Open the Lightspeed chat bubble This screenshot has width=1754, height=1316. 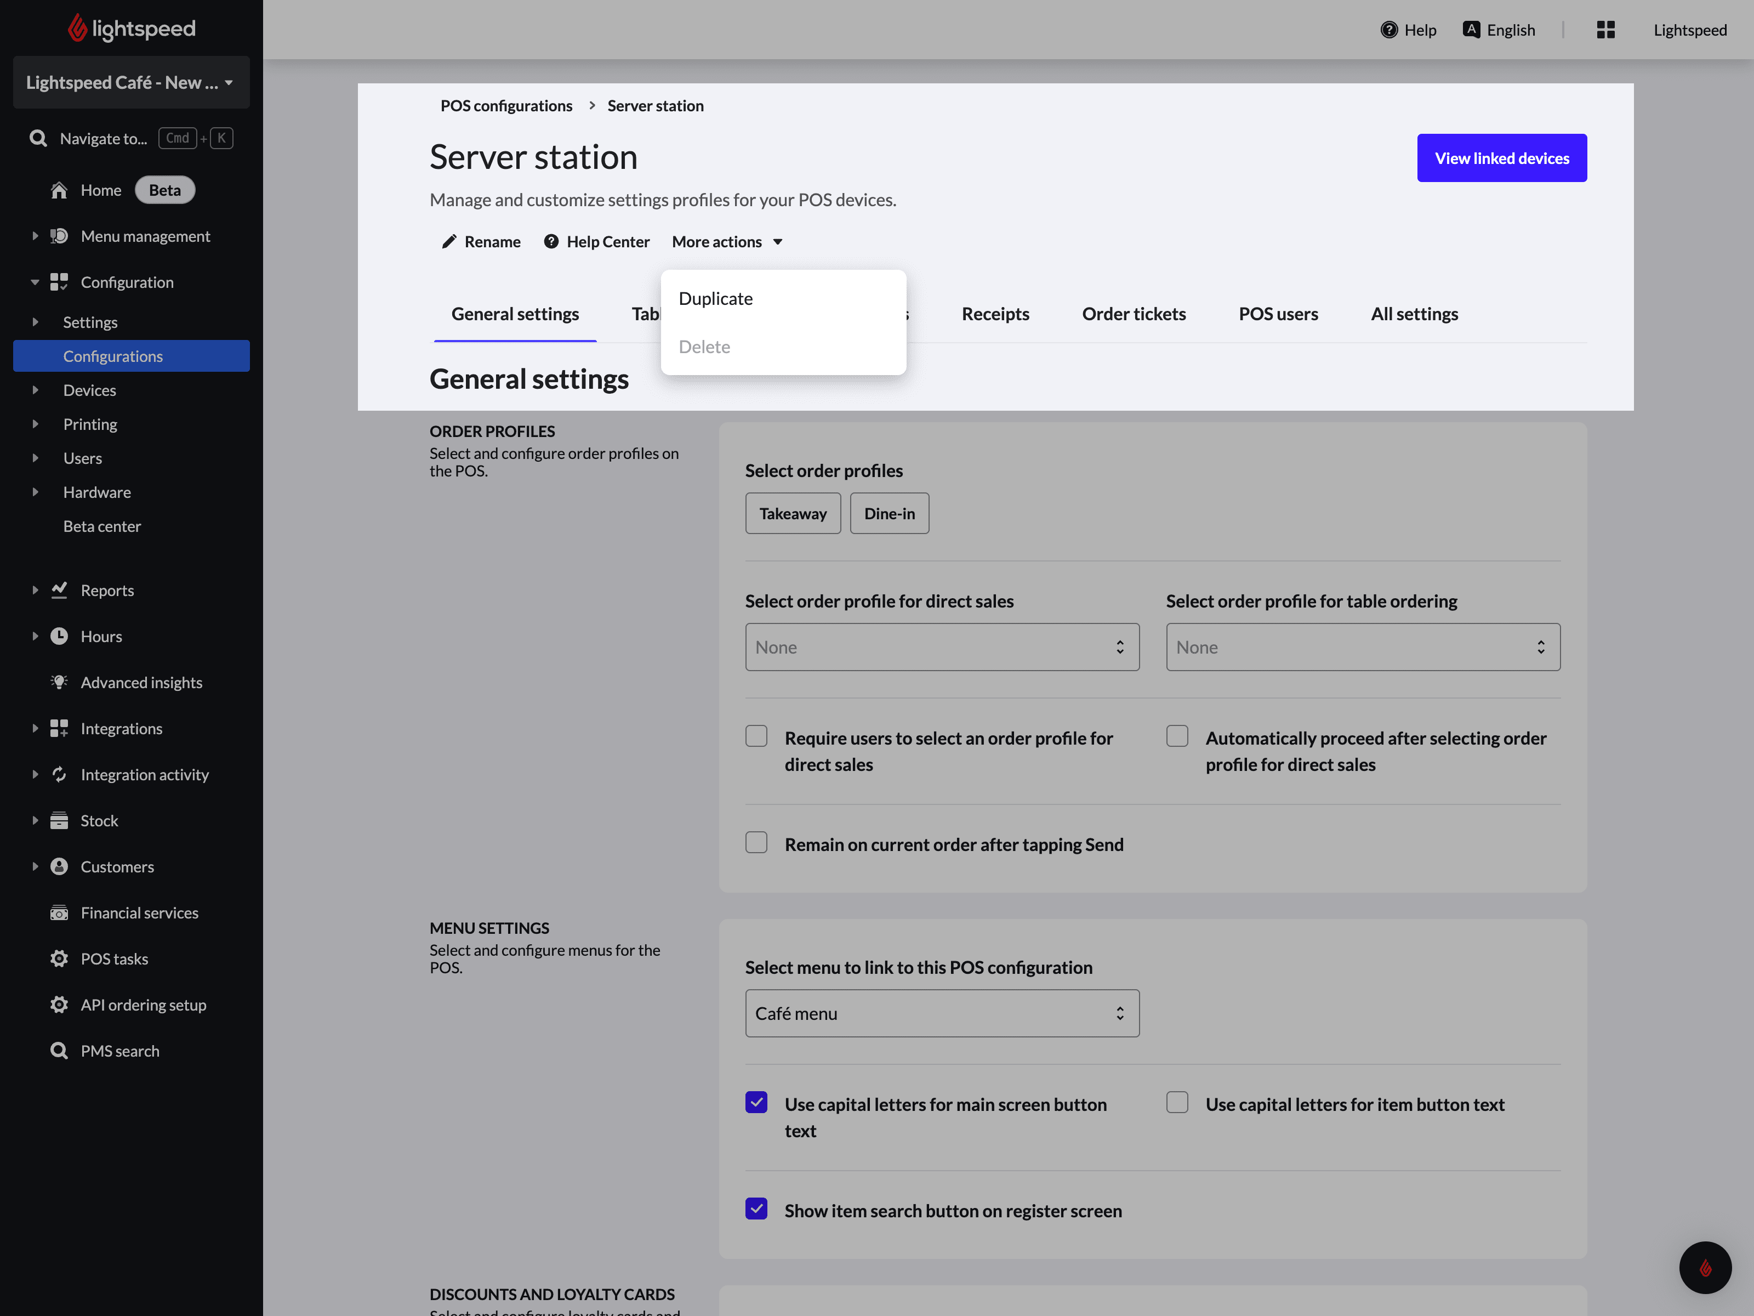coord(1705,1268)
